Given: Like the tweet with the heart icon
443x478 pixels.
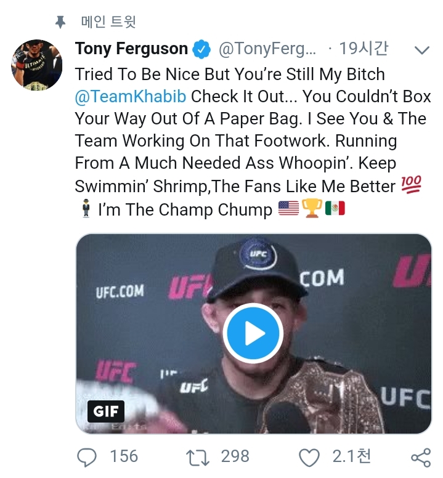Looking at the screenshot, I should click(x=309, y=457).
